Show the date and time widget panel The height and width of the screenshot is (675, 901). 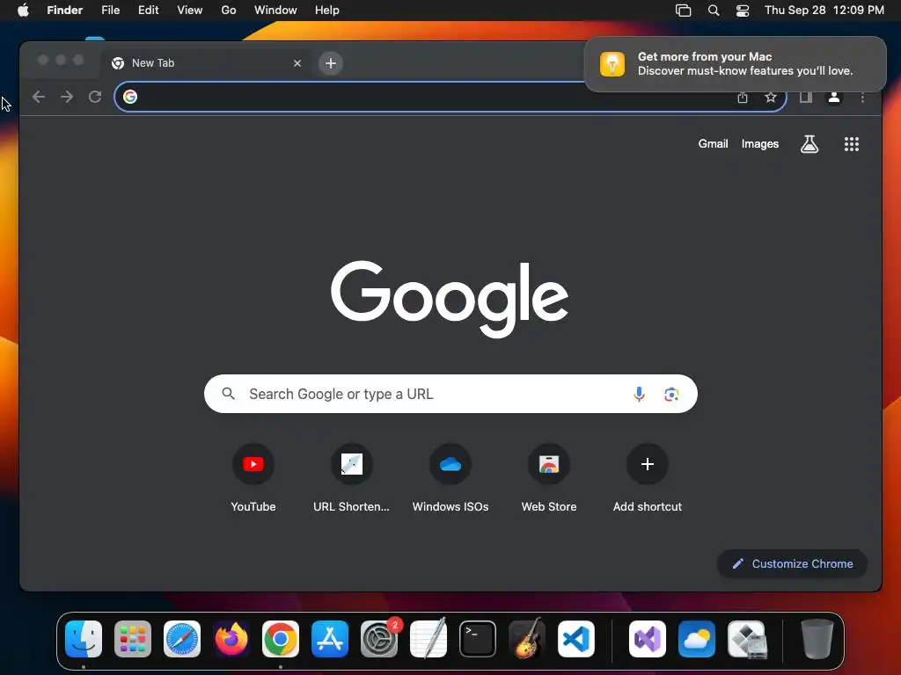[x=824, y=11]
